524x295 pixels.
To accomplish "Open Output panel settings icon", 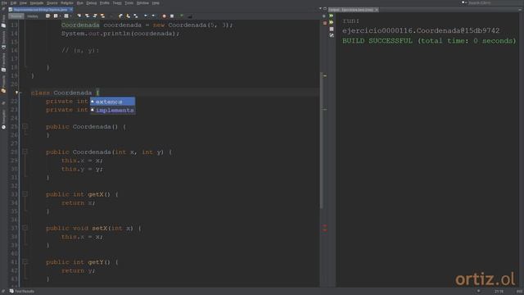I will 331,35.
